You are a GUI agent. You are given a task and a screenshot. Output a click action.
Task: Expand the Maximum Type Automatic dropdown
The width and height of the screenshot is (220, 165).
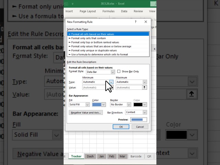(144, 82)
